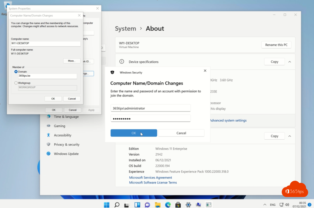314x208 pixels.
Task: Open the Accessibility settings page
Action: [63, 135]
